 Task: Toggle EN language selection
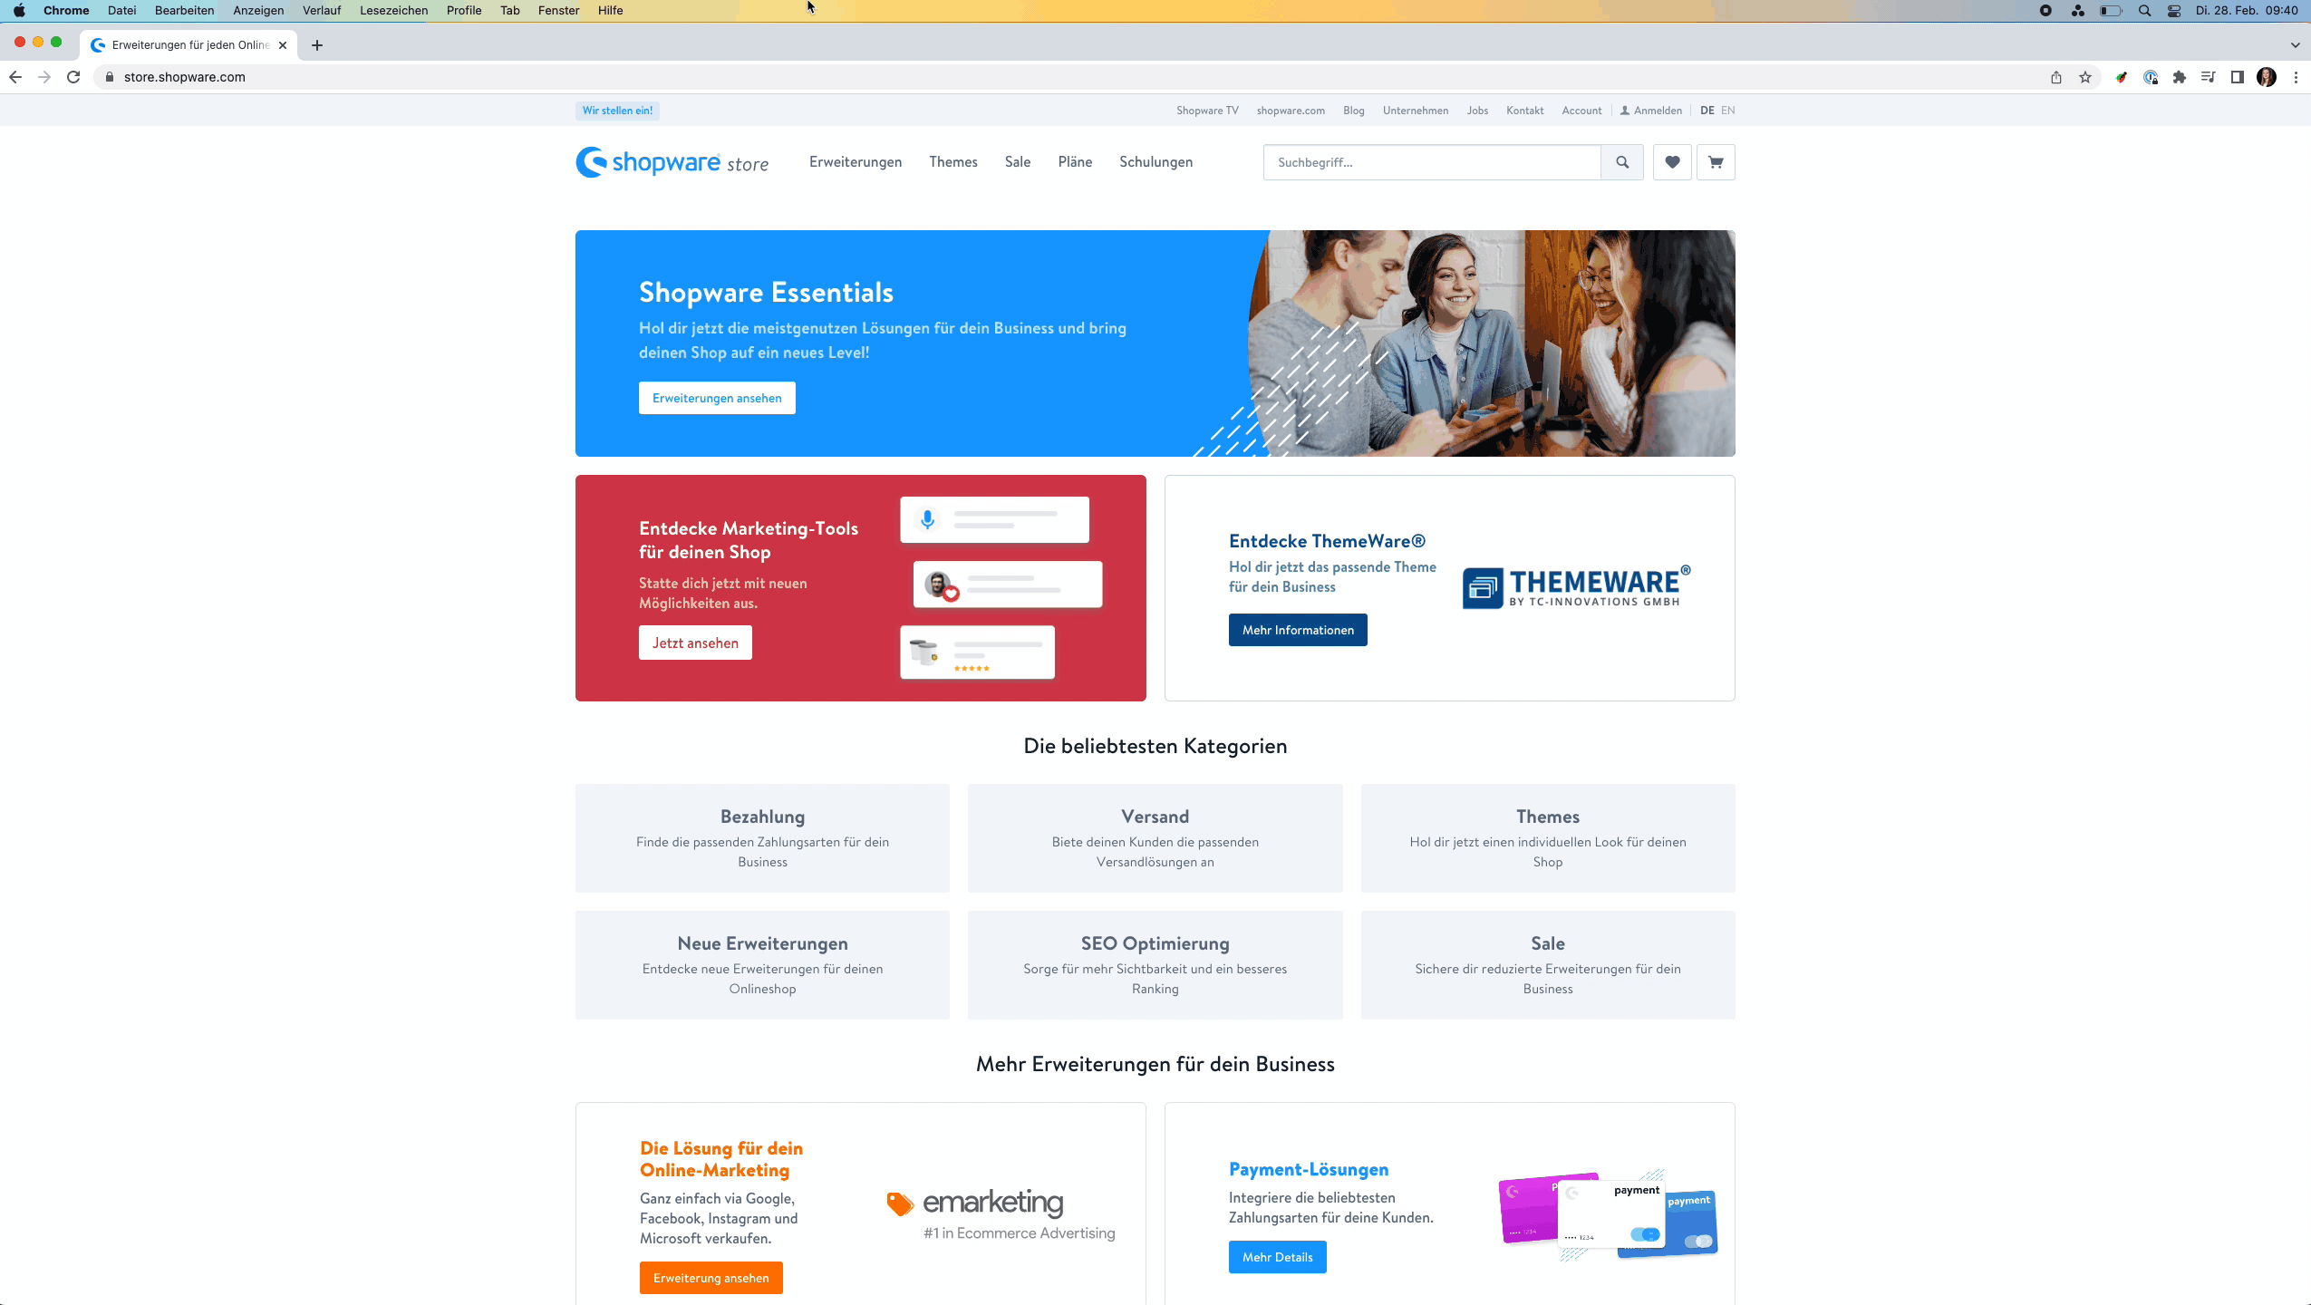point(1726,110)
